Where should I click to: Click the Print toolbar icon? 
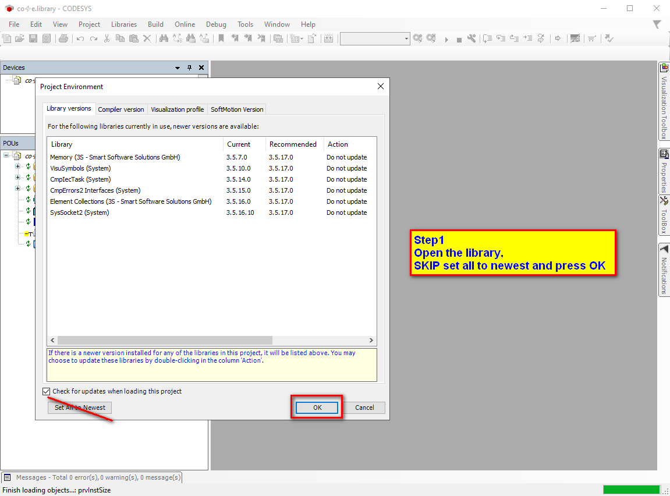pos(63,38)
